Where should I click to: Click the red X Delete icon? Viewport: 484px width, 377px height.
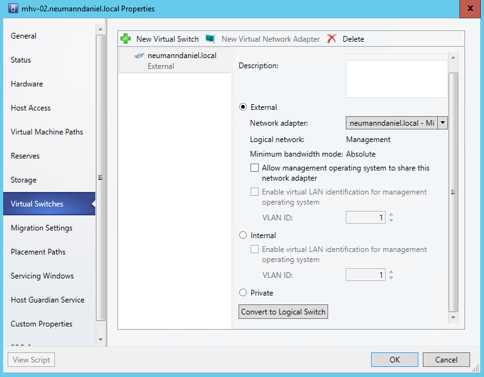click(x=332, y=39)
